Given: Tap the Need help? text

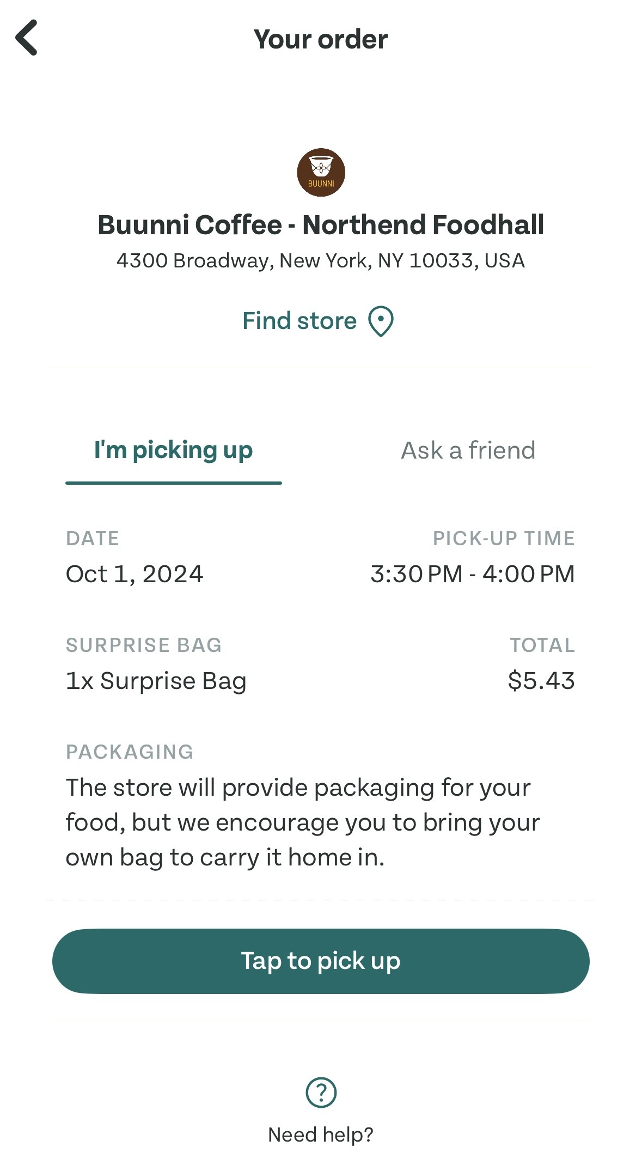Looking at the screenshot, I should (321, 1135).
